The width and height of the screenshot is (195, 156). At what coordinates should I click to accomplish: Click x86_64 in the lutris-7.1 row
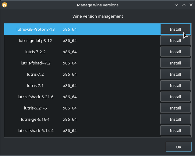70,86
